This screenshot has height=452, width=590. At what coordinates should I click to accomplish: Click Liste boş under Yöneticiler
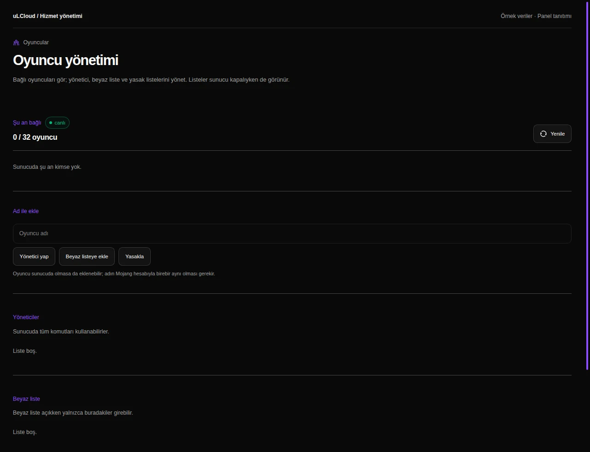[x=25, y=351]
